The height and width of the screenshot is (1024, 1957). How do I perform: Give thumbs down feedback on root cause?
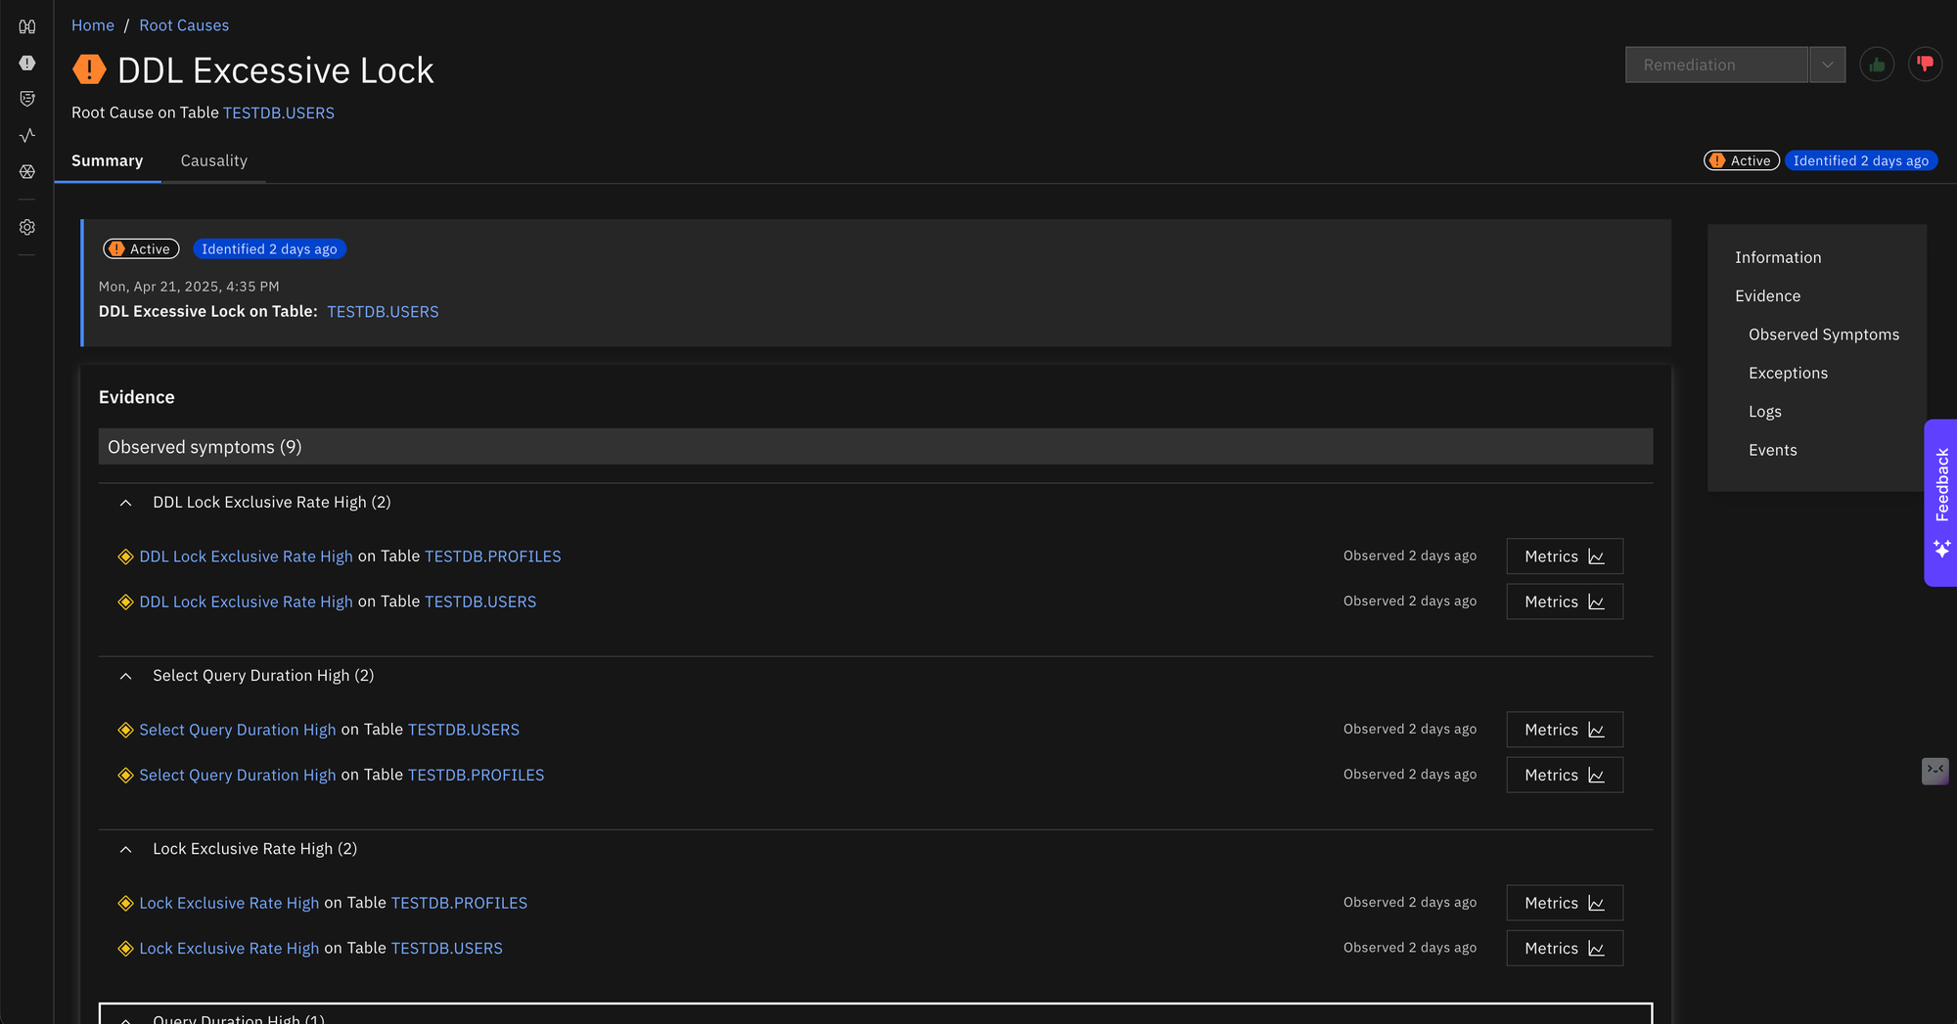(x=1925, y=65)
